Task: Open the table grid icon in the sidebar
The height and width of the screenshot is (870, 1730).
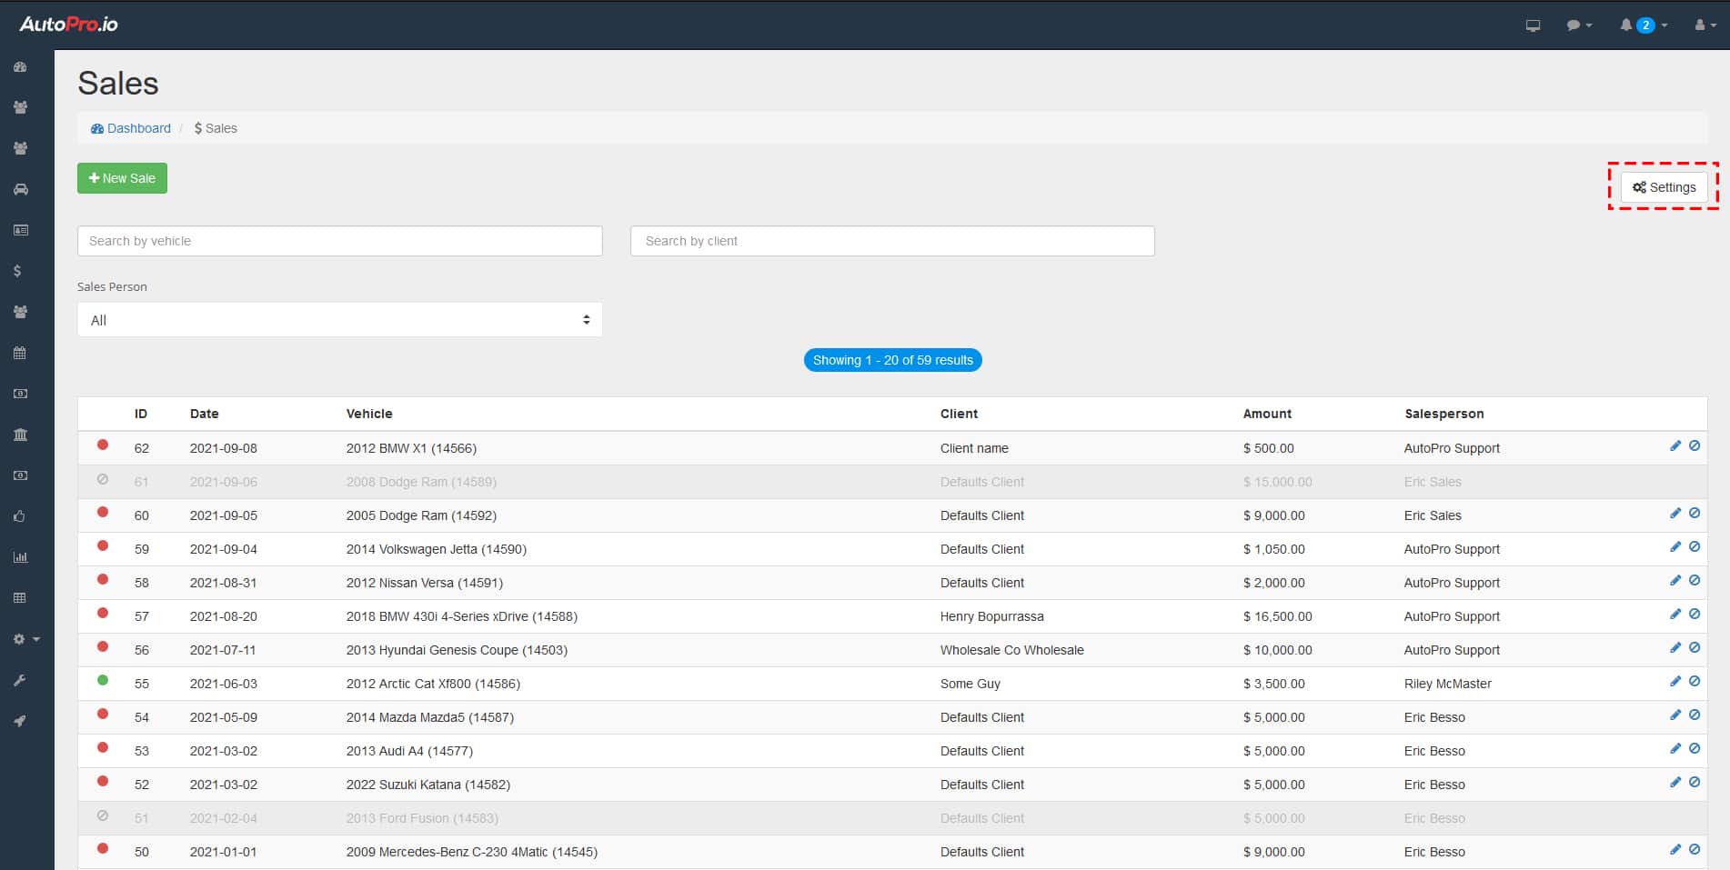Action: [20, 598]
